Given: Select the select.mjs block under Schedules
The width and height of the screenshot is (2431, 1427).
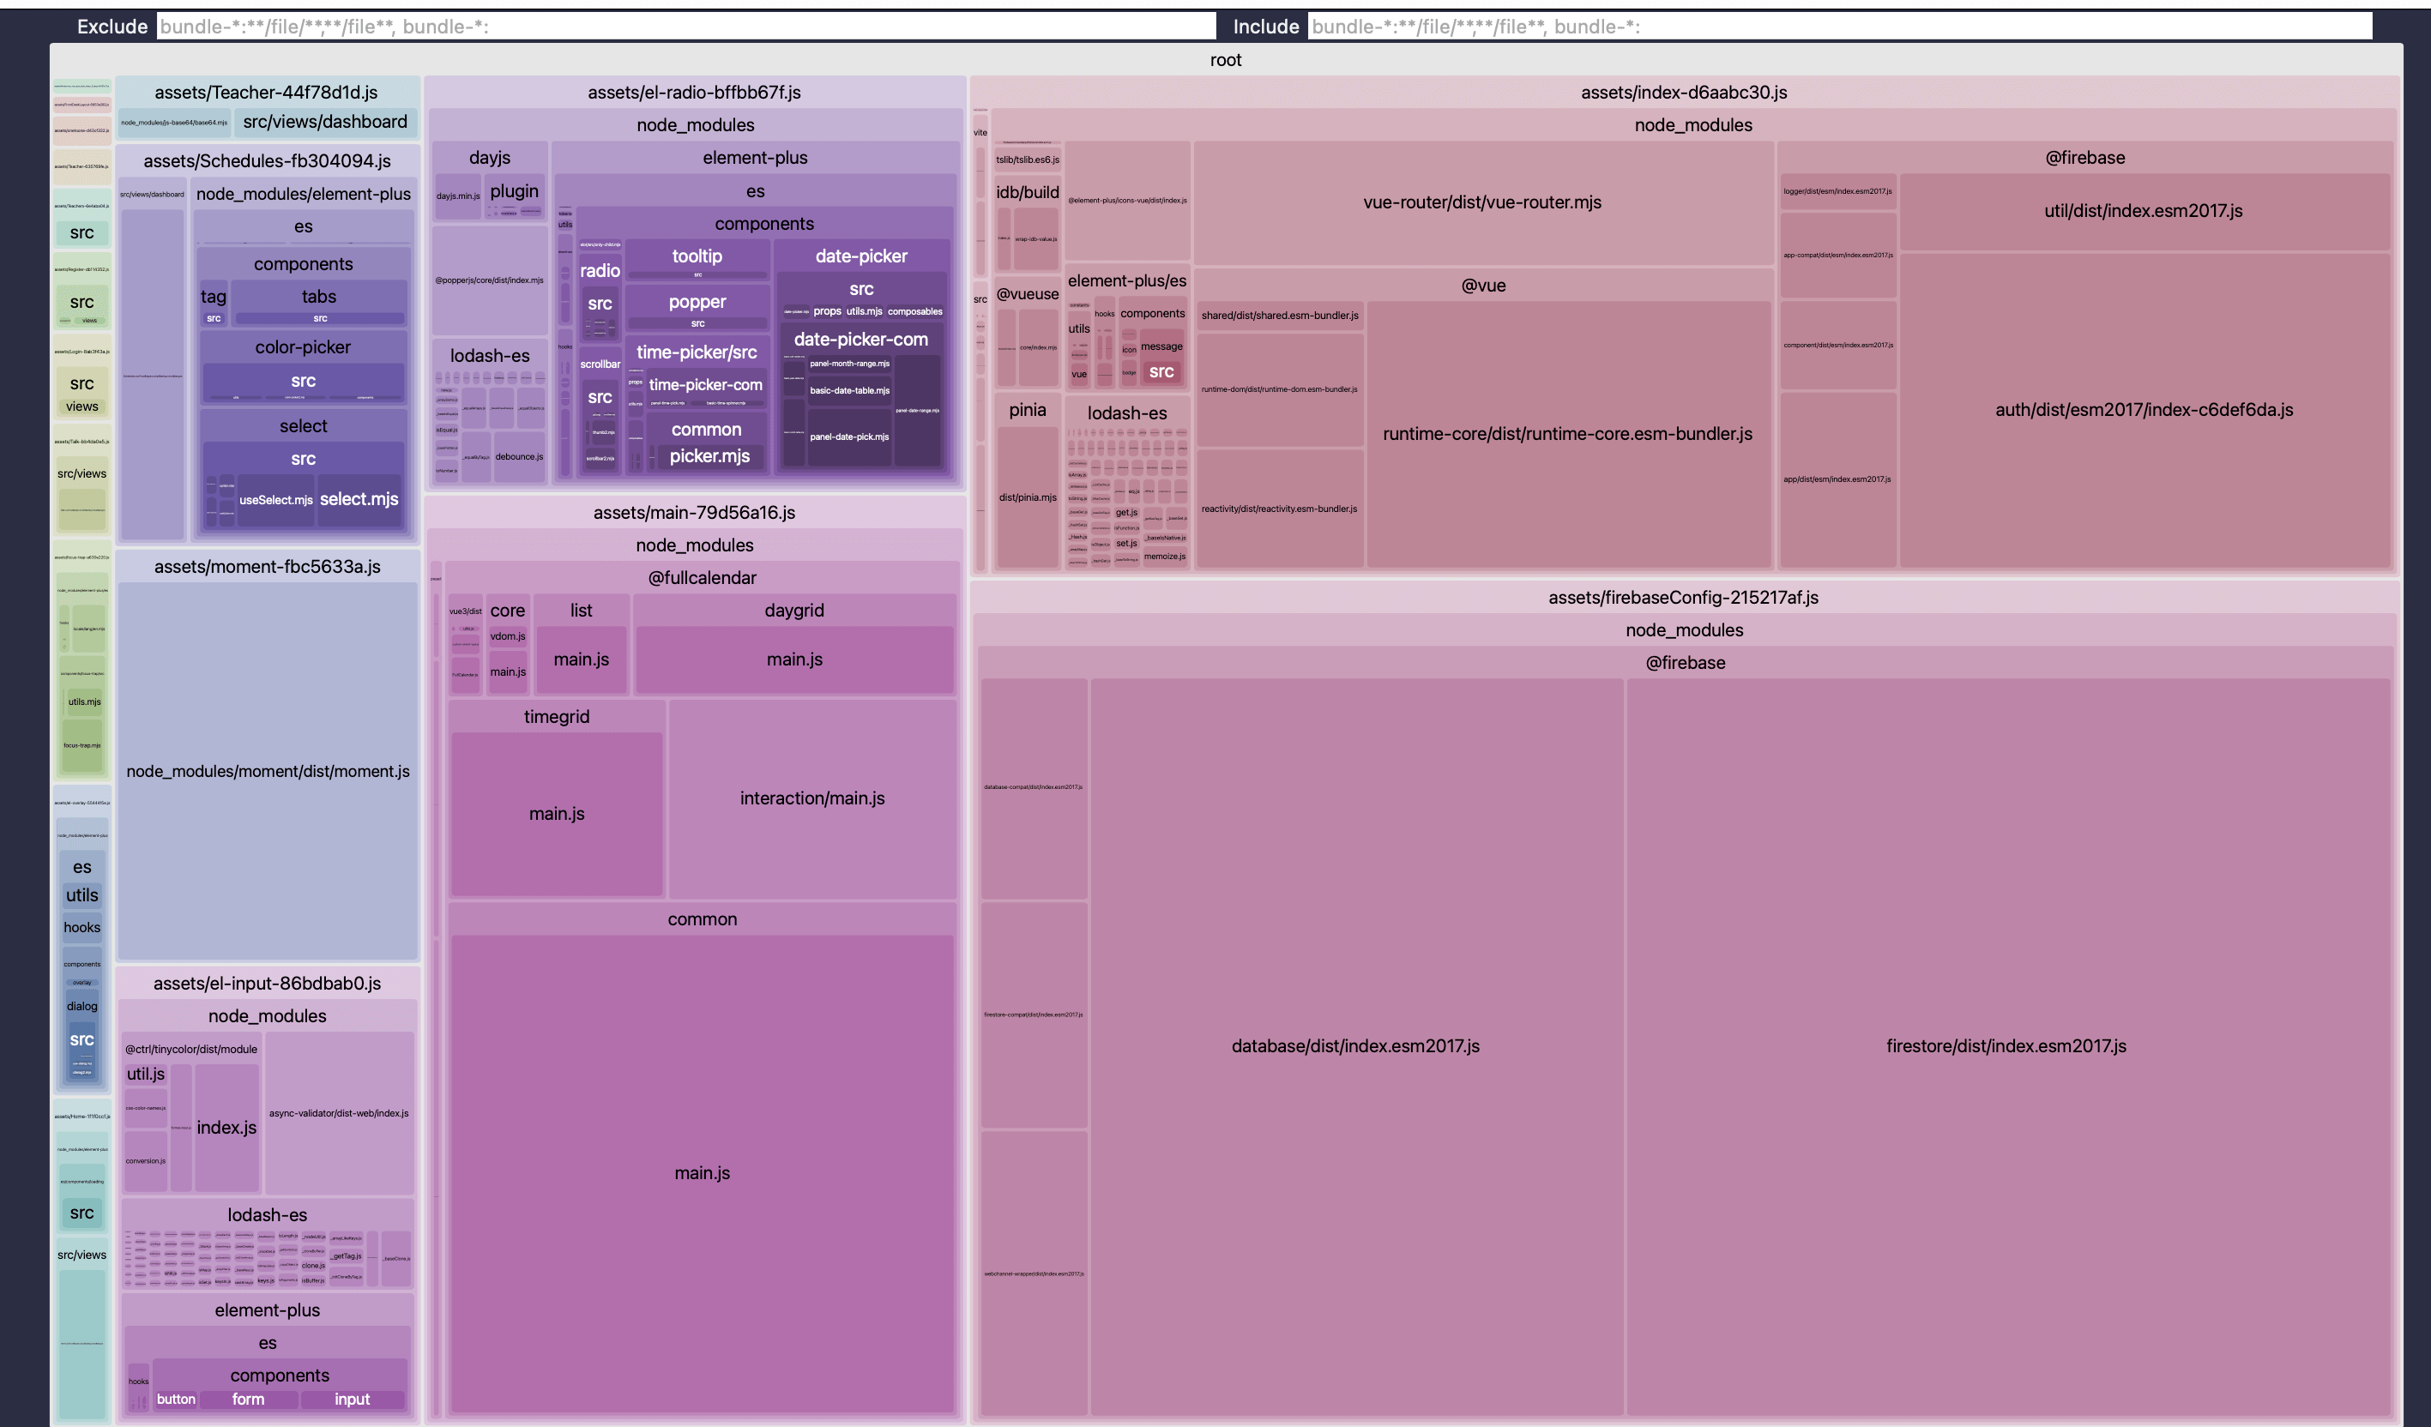Looking at the screenshot, I should [x=359, y=499].
